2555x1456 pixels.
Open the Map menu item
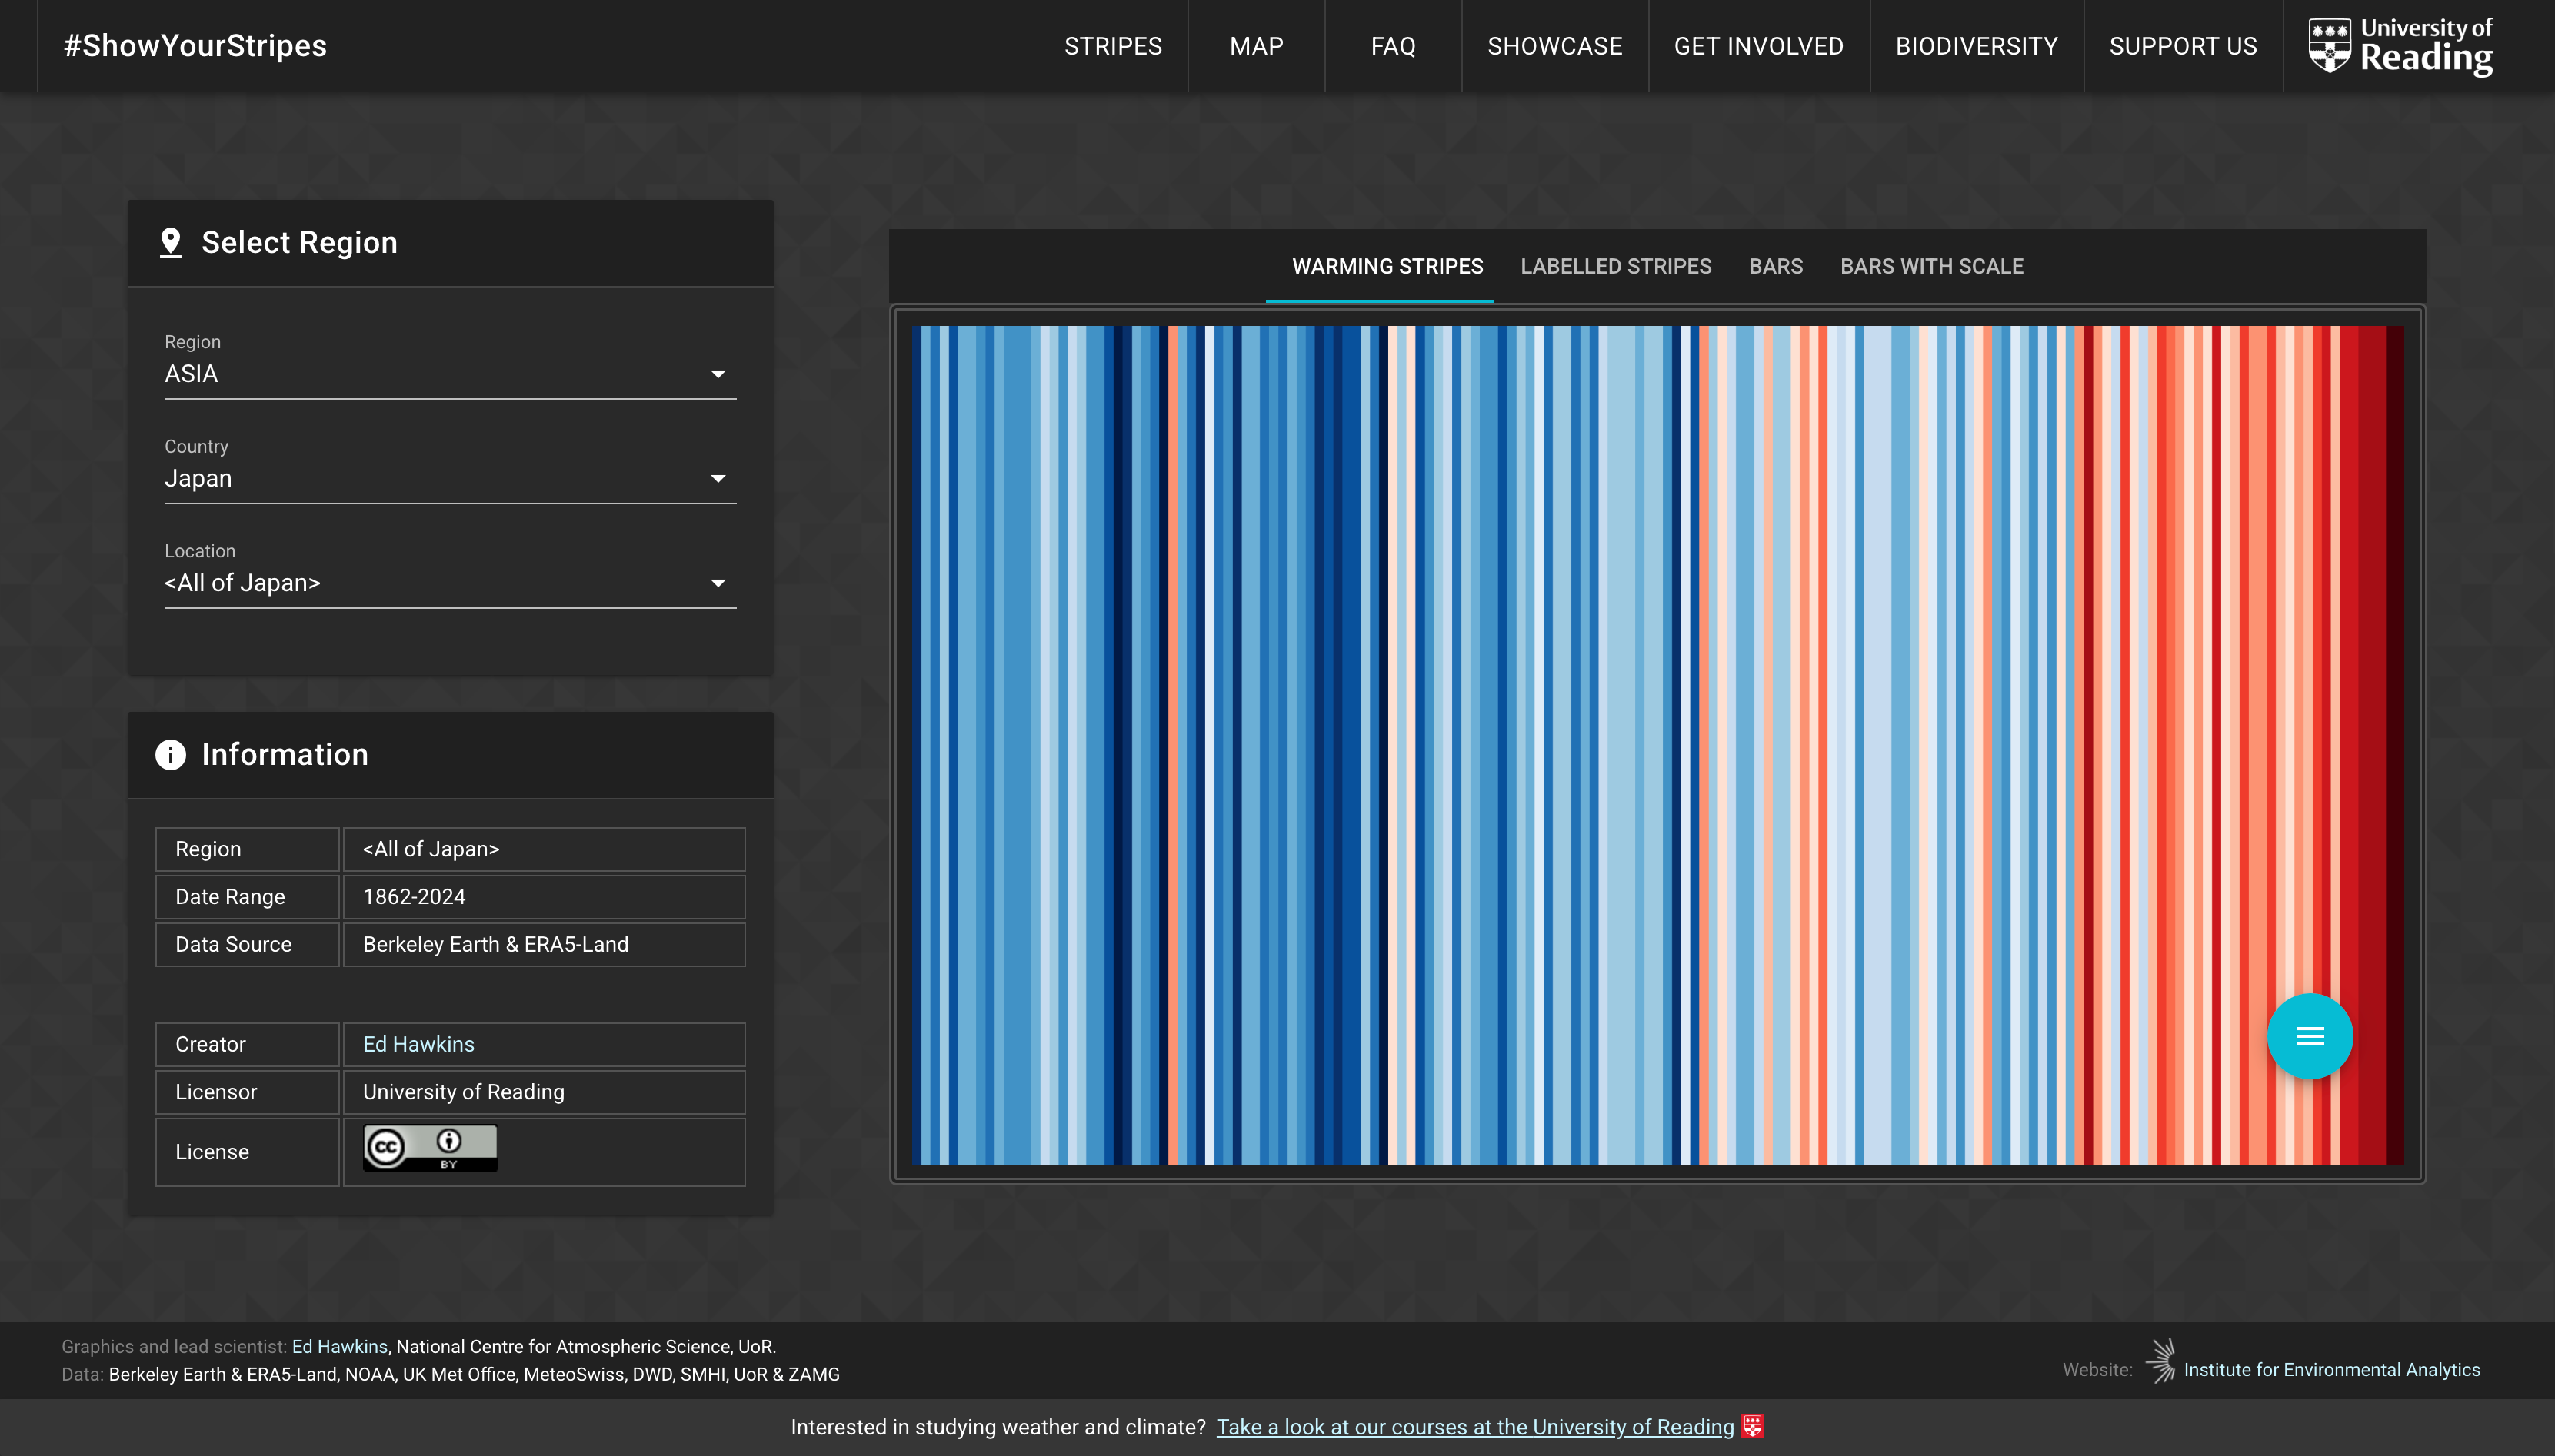tap(1255, 46)
